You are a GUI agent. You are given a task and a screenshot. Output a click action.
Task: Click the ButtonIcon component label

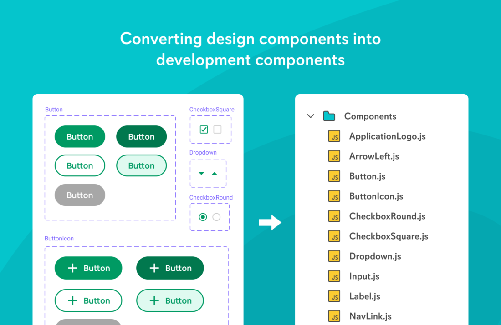tap(59, 238)
